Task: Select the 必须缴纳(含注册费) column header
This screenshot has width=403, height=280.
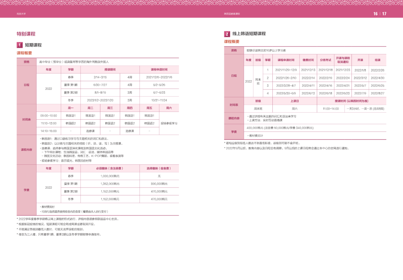Action: 110,168
